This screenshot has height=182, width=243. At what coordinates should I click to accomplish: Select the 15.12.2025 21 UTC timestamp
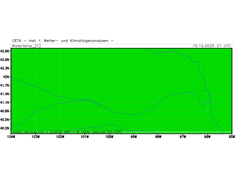[x=212, y=46]
